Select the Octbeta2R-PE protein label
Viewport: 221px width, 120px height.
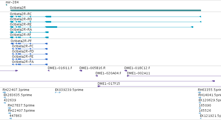pyautogui.click(x=23, y=57)
